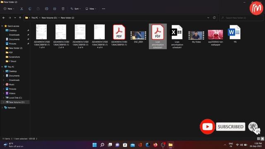Click the Rename icon in toolbar

coord(46,9)
